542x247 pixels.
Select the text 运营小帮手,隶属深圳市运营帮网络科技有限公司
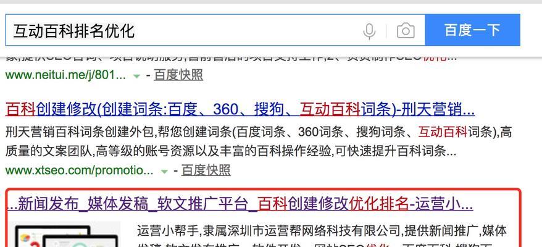(269, 230)
